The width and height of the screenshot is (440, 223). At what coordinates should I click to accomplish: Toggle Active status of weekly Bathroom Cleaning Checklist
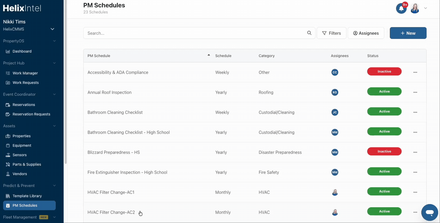coord(384,111)
